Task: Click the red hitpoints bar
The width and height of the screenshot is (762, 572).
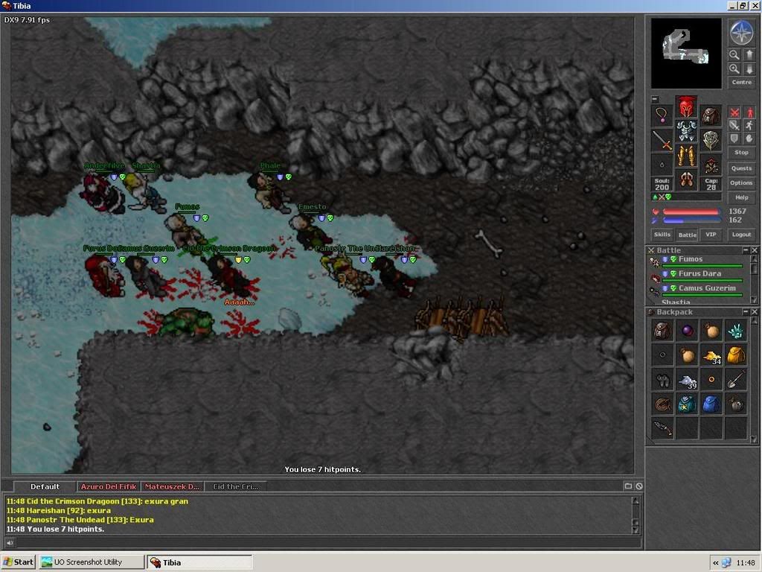Action: [x=691, y=212]
